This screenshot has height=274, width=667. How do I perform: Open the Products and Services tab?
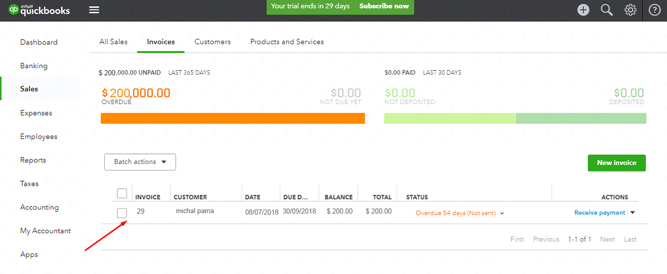point(287,42)
